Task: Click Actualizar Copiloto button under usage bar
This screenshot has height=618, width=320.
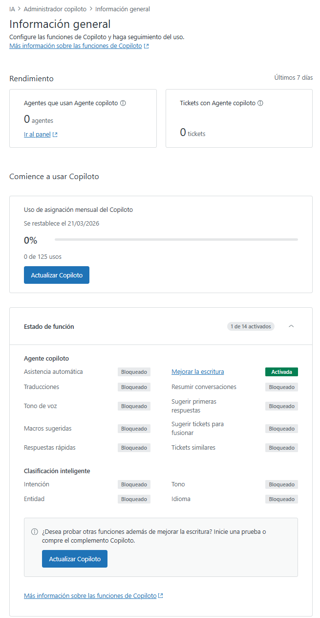Action: [57, 275]
